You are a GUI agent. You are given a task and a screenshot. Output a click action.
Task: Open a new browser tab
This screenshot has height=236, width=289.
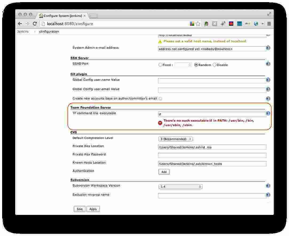pos(94,16)
